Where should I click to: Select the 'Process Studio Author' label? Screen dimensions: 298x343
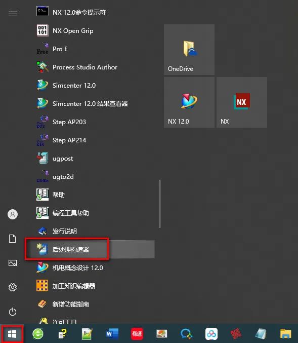[x=85, y=67]
